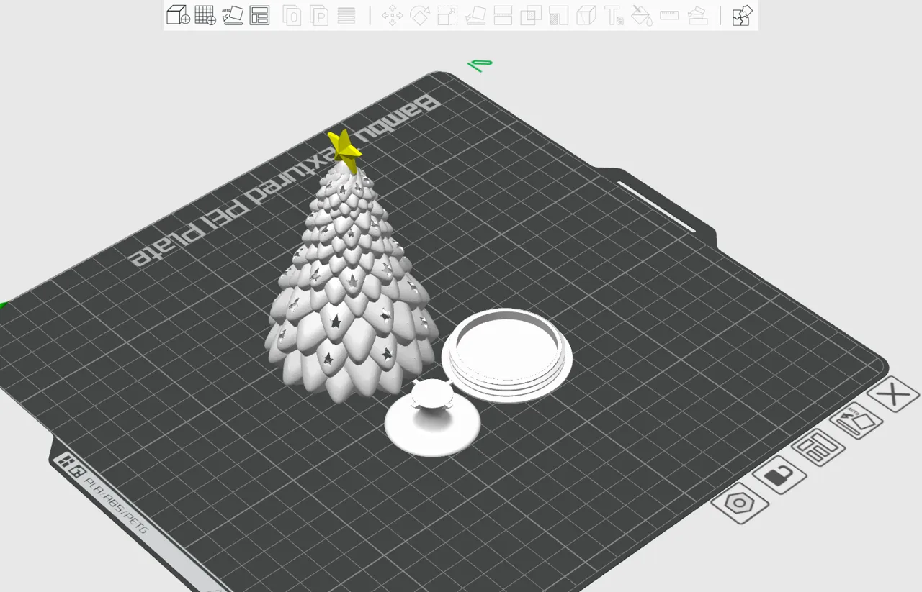Select the Rotate tool
Image resolution: width=922 pixels, height=592 pixels.
click(x=420, y=15)
